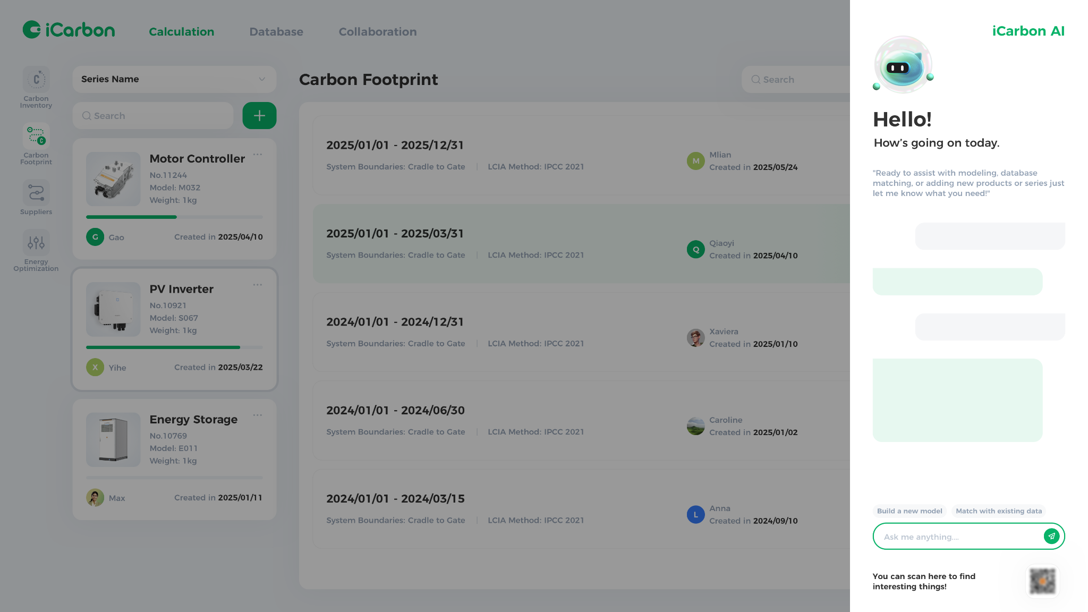Open Carbon Inventory sidebar icon
The width and height of the screenshot is (1088, 612).
36,80
